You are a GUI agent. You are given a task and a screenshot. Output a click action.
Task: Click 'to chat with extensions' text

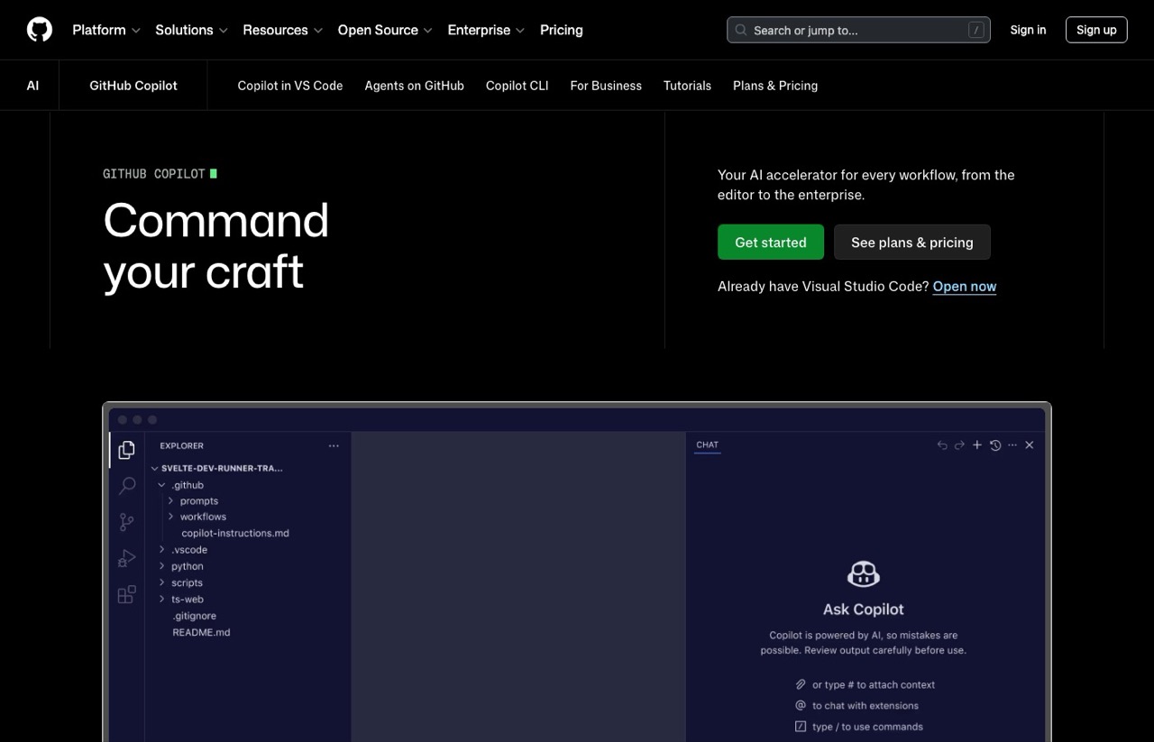pos(865,706)
